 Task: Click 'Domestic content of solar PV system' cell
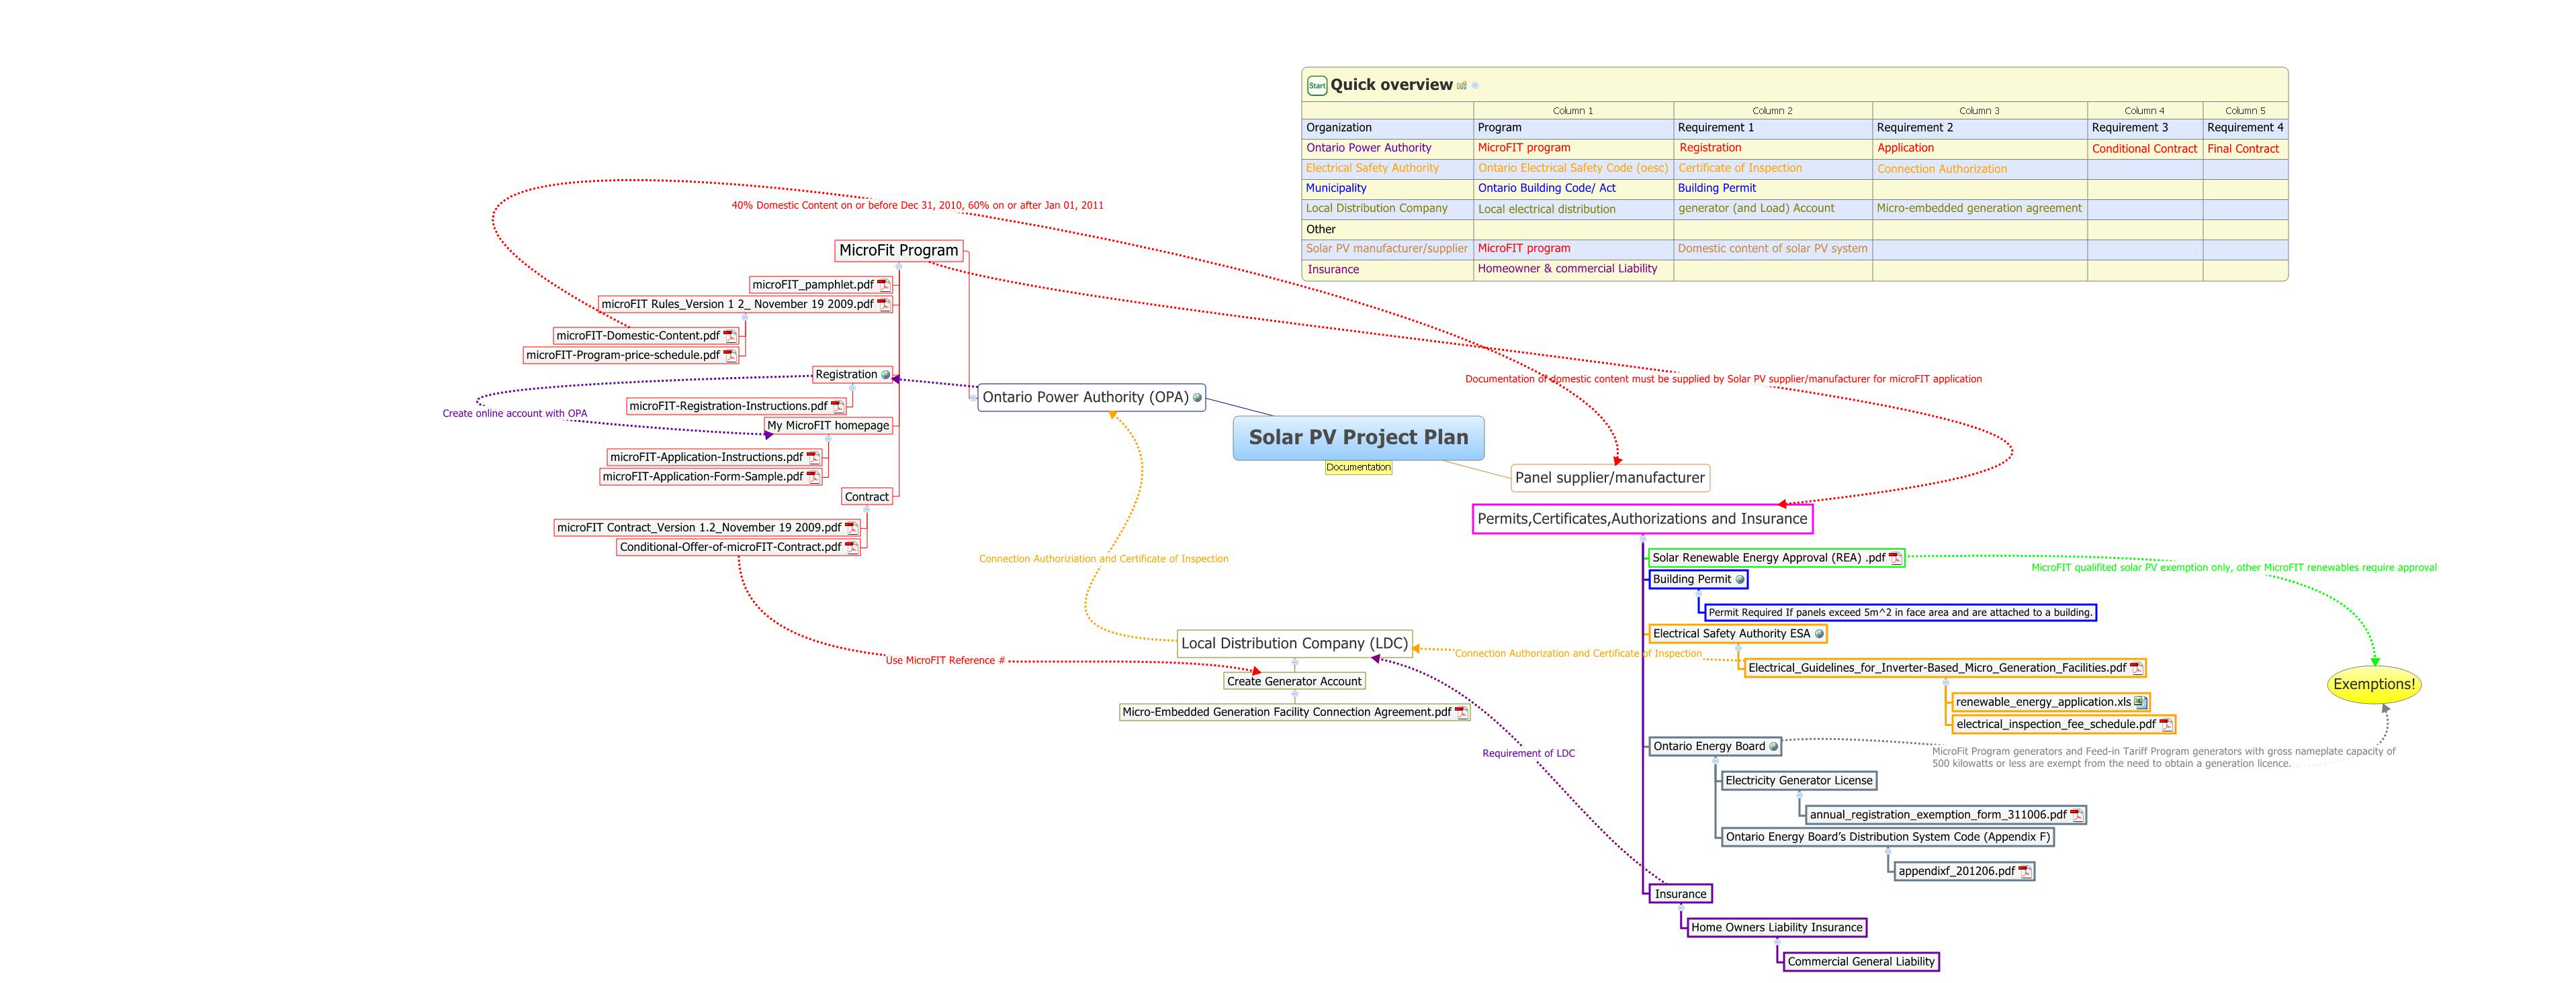pos(1772,249)
